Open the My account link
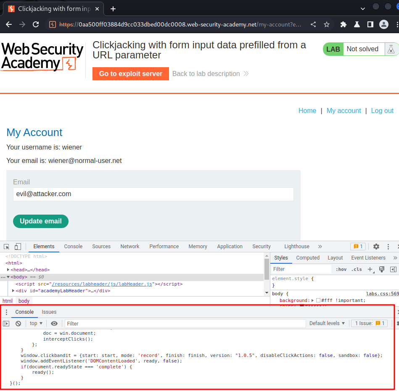The height and width of the screenshot is (391, 399). 344,111
